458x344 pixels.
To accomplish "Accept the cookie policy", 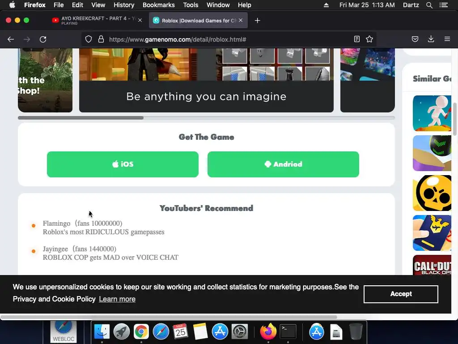I will 401,294.
